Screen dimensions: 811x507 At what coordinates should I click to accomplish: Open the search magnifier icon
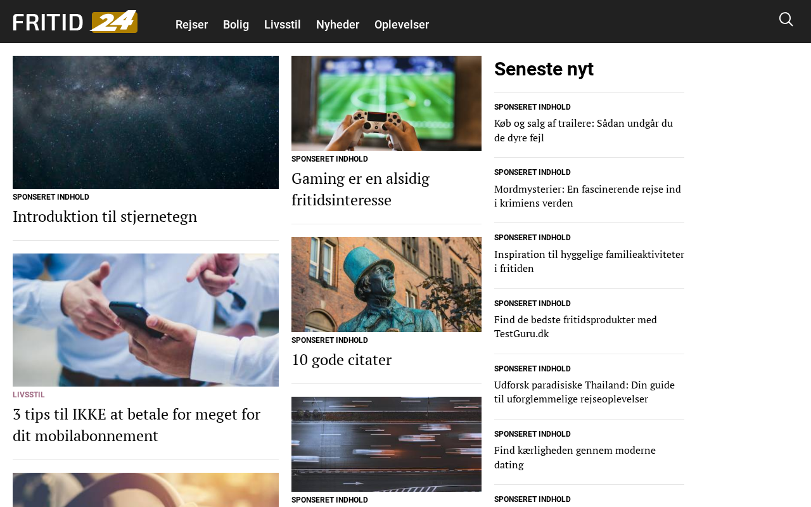coord(786,20)
